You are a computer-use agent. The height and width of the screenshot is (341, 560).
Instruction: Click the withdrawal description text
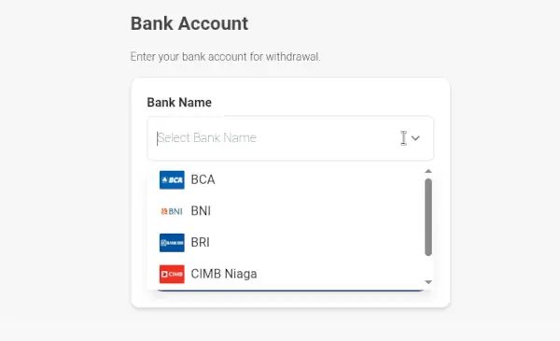[225, 57]
